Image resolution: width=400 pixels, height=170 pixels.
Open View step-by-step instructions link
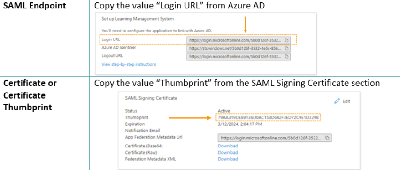[x=129, y=65]
